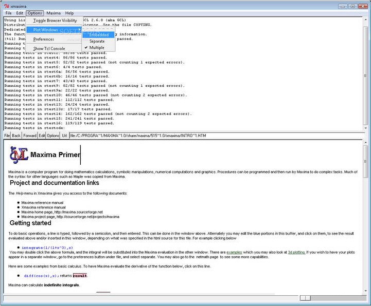Click the browser scrollbar down arrow
The image size is (371, 306).
(365, 291)
